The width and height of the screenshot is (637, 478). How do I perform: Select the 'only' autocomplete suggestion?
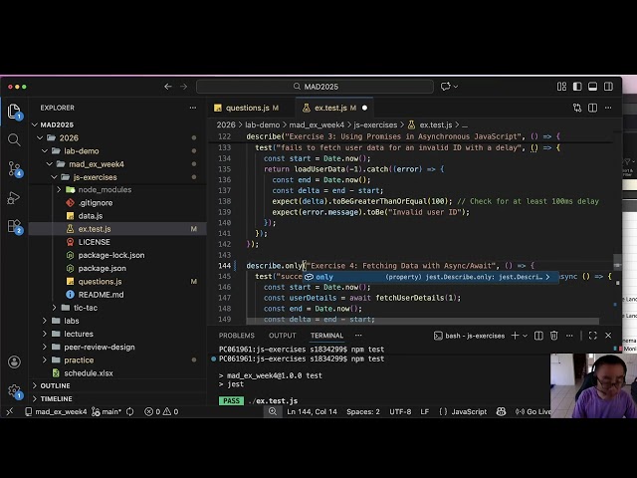431,277
